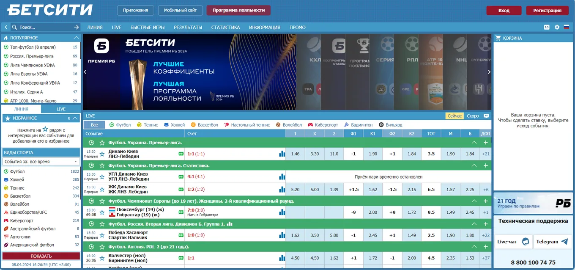Collapse the Футбол. Украина. Премьер-лига. Статистика. group
575x270 pixels.
(x=474, y=165)
